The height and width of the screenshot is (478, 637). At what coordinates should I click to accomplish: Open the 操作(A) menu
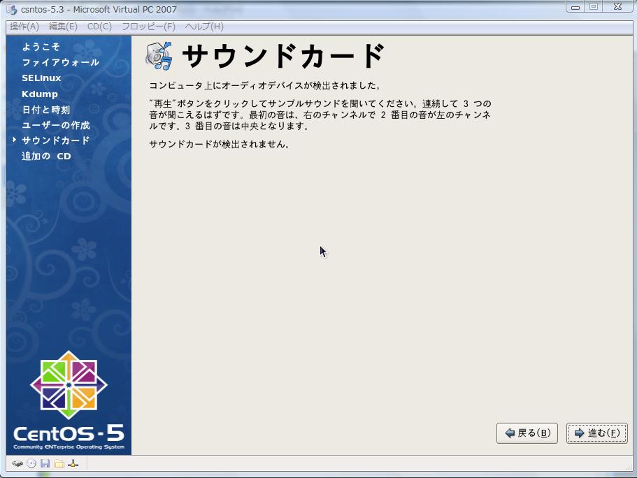click(24, 27)
